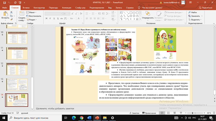Open Word from the taskbar
The image size is (216, 121).
(x=89, y=118)
